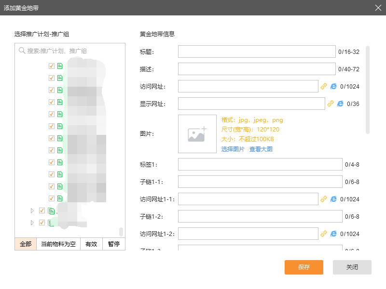The image size is (386, 289).
Task: Click browser icon for 访问网址1-2 field
Action: (333, 234)
